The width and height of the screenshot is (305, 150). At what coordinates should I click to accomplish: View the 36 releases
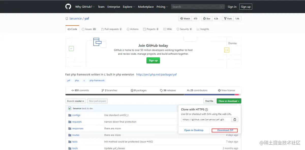pos(168,90)
